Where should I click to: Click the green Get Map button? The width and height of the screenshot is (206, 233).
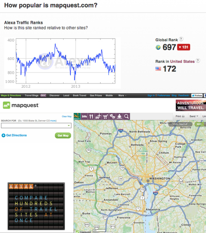(63, 136)
